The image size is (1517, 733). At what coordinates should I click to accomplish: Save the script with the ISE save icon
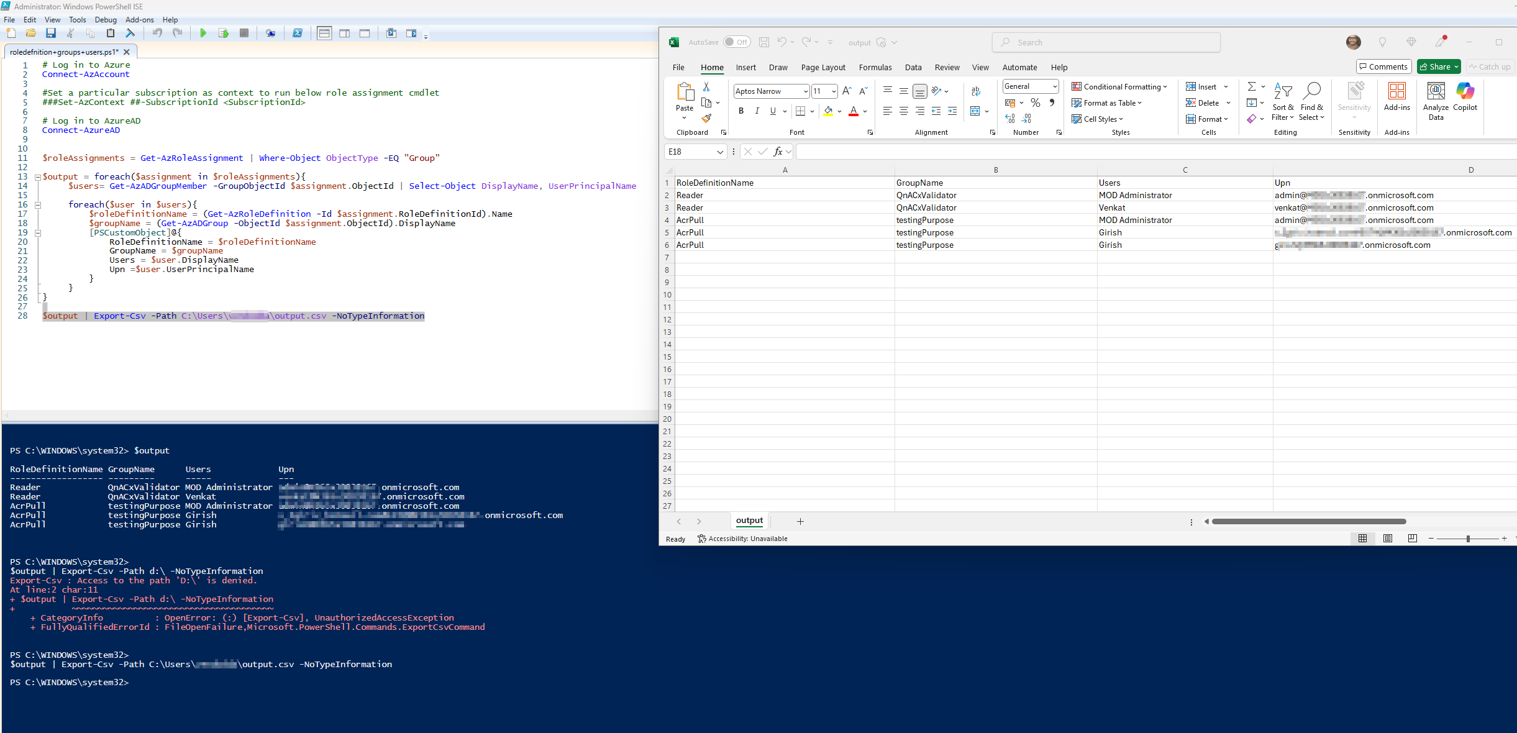click(x=51, y=34)
